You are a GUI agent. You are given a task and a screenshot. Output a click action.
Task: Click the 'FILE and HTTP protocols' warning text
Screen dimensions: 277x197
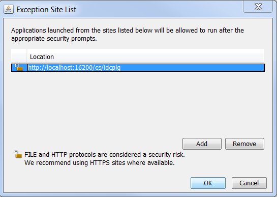[105, 155]
